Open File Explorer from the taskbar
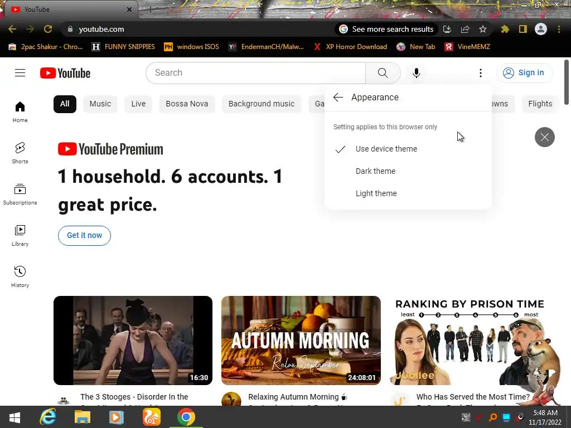 83,417
